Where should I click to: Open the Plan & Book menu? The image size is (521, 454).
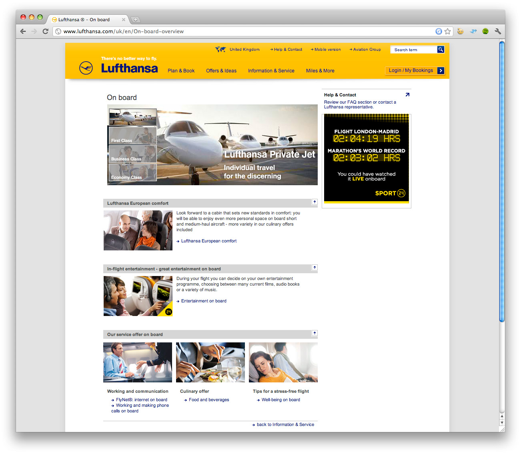[x=181, y=71]
